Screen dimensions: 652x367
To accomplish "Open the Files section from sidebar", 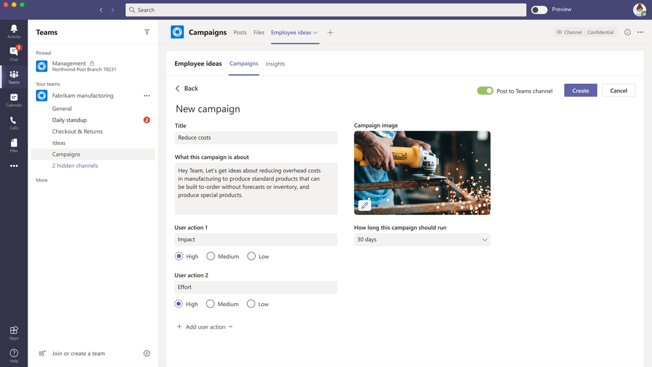I will 14,144.
